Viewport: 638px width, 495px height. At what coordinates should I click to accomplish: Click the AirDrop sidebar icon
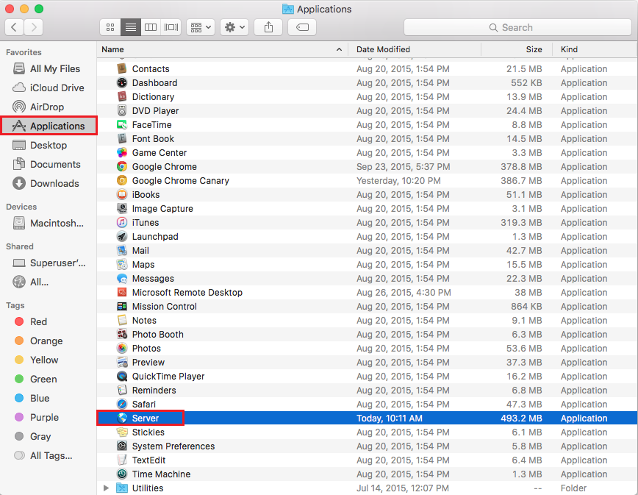click(x=18, y=107)
